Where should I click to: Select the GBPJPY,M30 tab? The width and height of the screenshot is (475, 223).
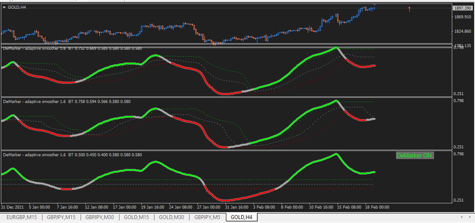tap(100, 217)
